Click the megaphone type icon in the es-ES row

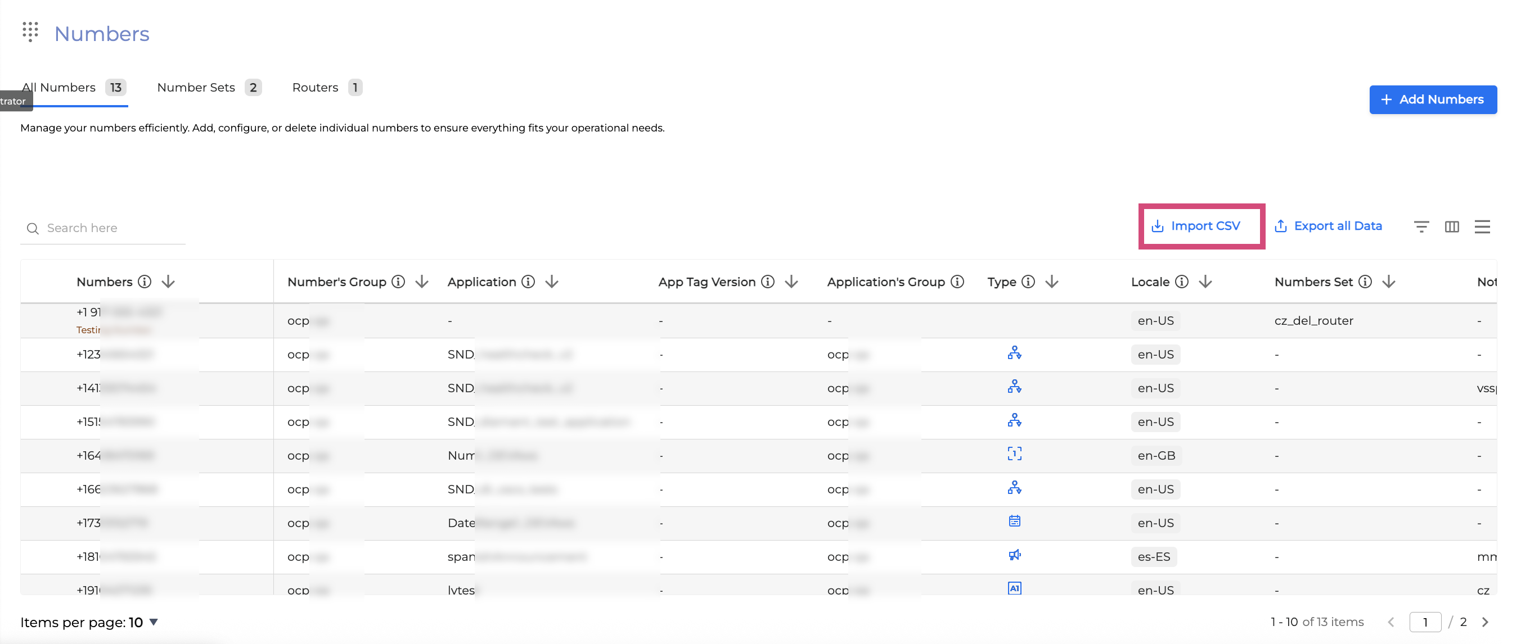pos(1014,555)
